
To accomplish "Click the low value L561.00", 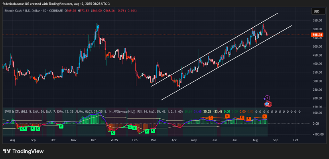I will pyautogui.click(x=97, y=11).
